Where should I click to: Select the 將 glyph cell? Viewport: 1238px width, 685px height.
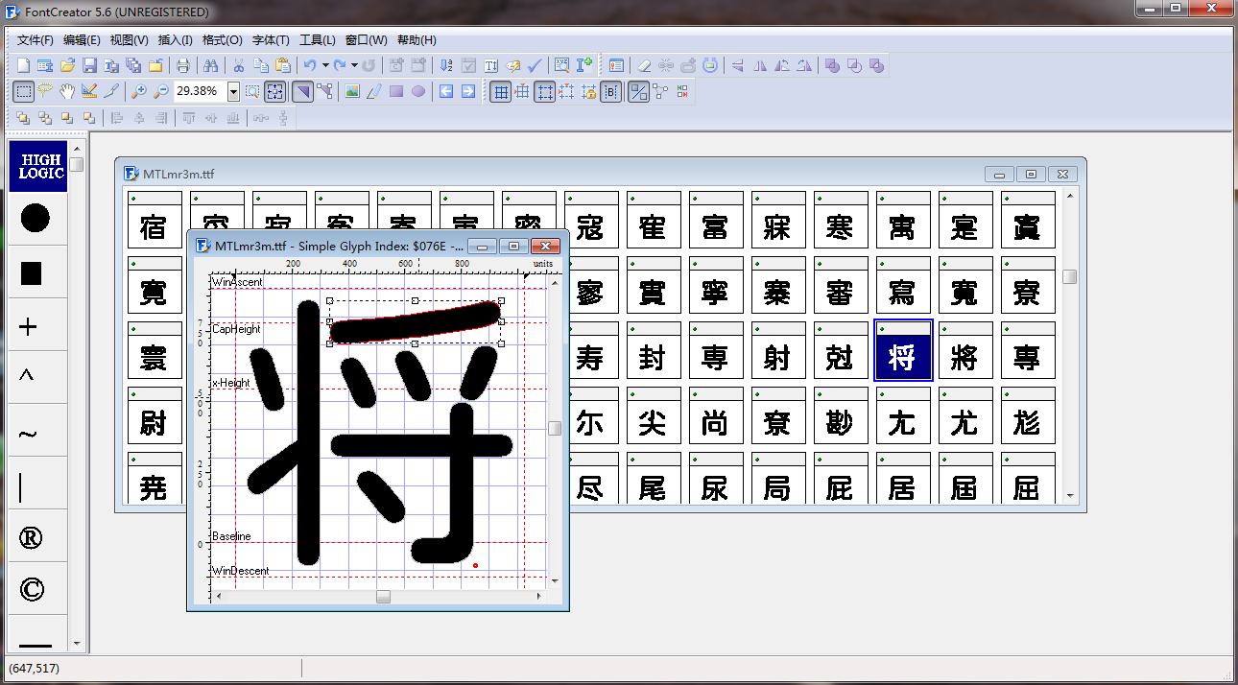click(x=965, y=350)
